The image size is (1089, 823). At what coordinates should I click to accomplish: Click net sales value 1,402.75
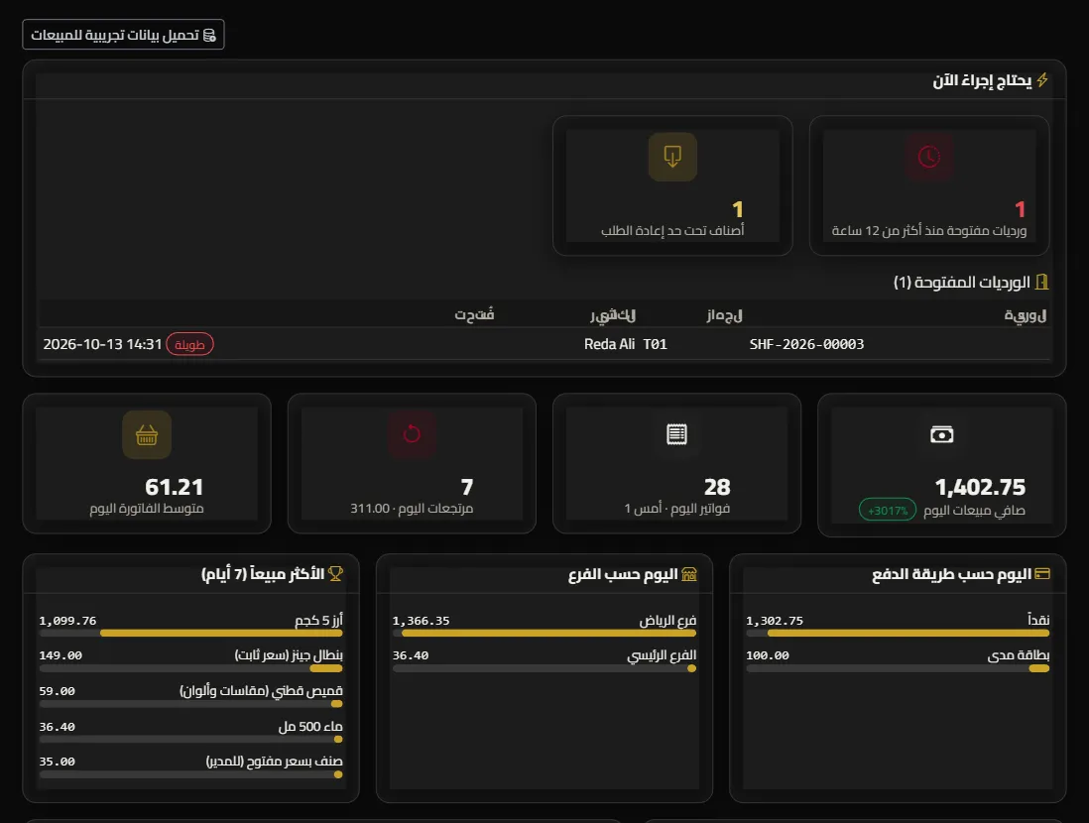[x=980, y=487]
